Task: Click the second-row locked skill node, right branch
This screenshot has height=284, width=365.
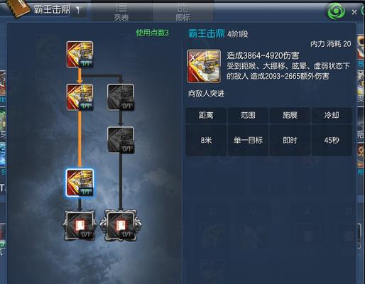Action: tap(121, 97)
